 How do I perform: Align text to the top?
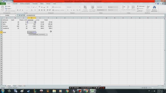(x=39, y=7)
